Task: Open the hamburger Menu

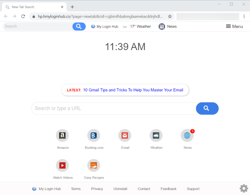Action: (x=234, y=26)
